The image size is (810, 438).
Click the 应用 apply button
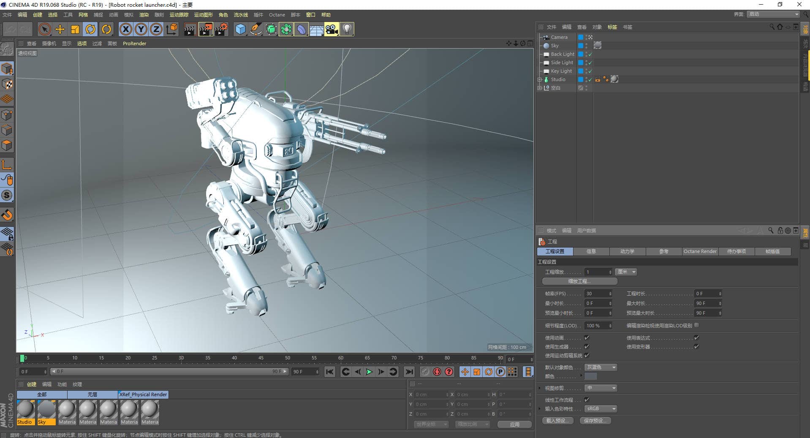click(x=514, y=424)
